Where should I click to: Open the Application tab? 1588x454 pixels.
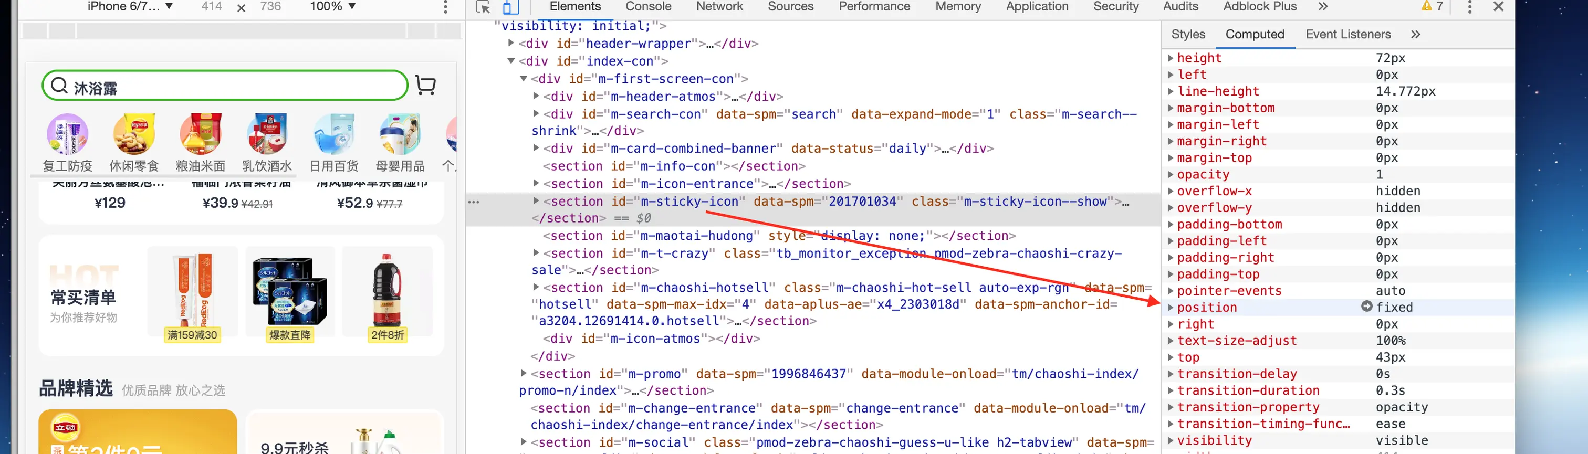click(x=1037, y=7)
